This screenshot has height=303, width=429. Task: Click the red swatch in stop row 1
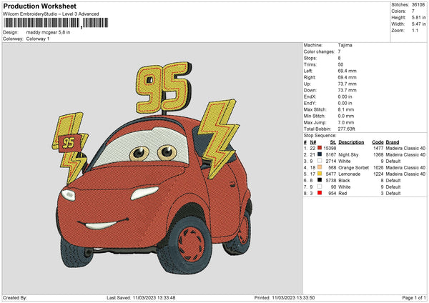320,148
